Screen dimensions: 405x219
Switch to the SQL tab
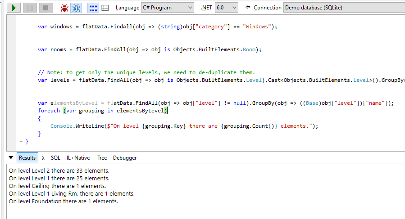(x=55, y=158)
